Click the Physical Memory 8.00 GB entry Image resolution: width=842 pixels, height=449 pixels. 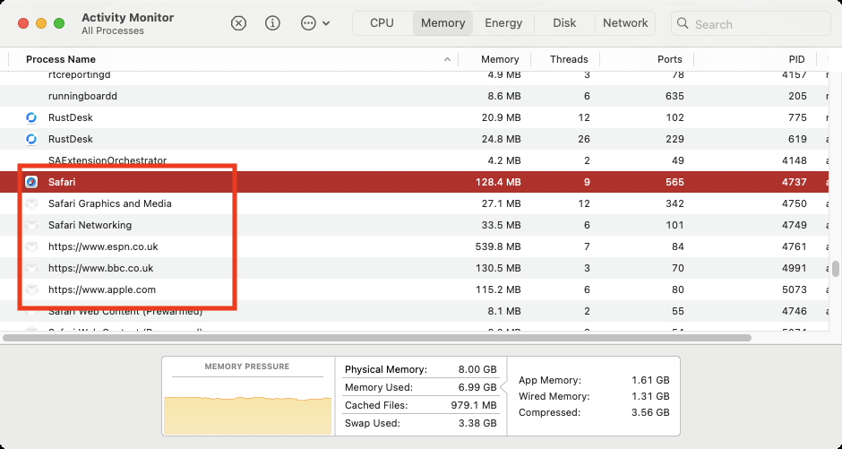420,369
